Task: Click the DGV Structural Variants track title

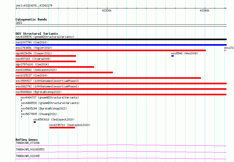Action: 37,34
